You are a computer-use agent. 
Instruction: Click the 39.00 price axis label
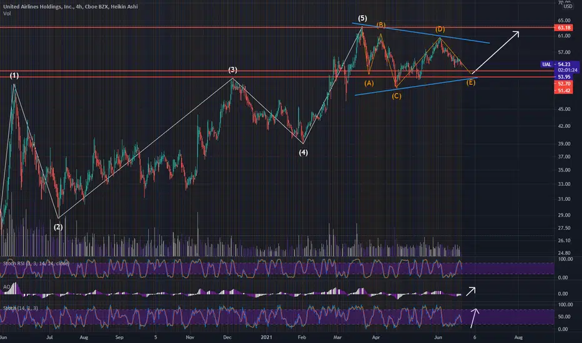[x=564, y=144]
